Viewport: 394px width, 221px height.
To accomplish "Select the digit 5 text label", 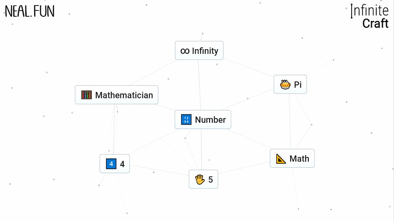I will tap(210, 179).
